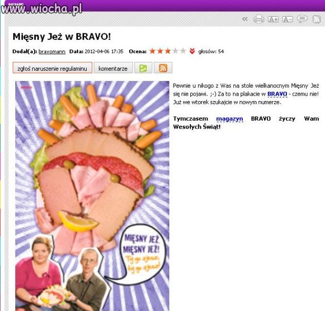Click the back double-arrow icon
The height and width of the screenshot is (311, 325).
click(x=245, y=19)
